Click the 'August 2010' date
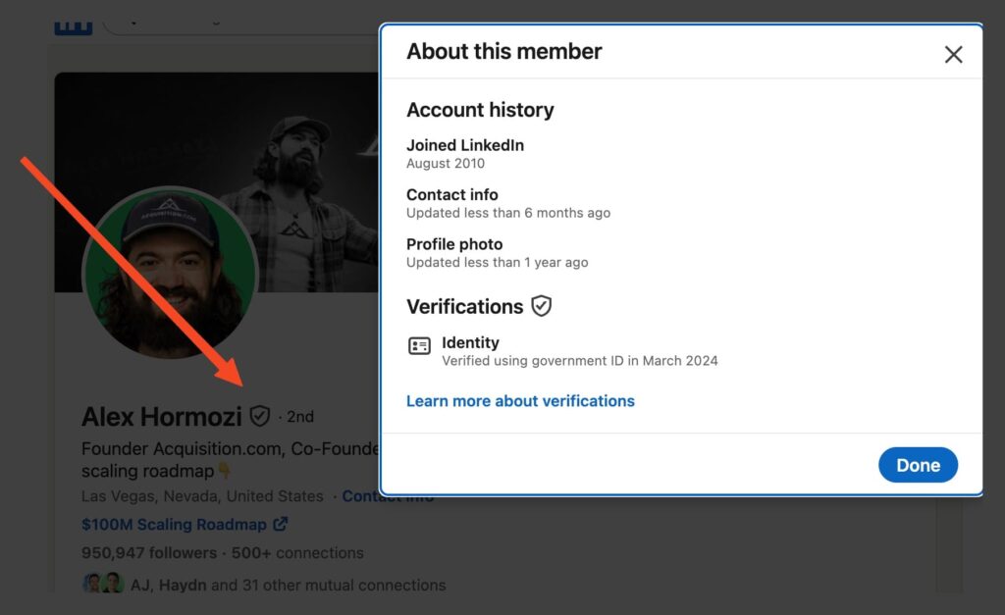 tap(446, 164)
